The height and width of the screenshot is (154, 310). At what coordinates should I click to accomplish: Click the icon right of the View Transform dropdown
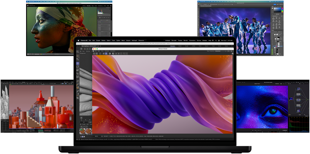click(228, 51)
